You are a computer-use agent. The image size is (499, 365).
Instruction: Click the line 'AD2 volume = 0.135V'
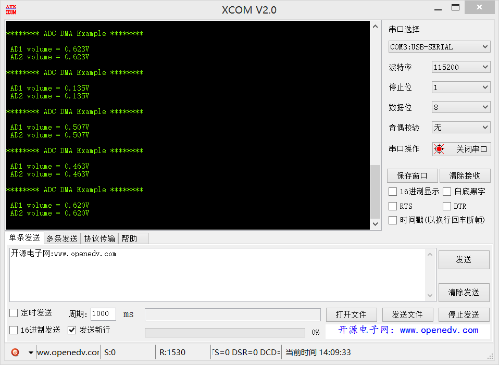coord(49,96)
